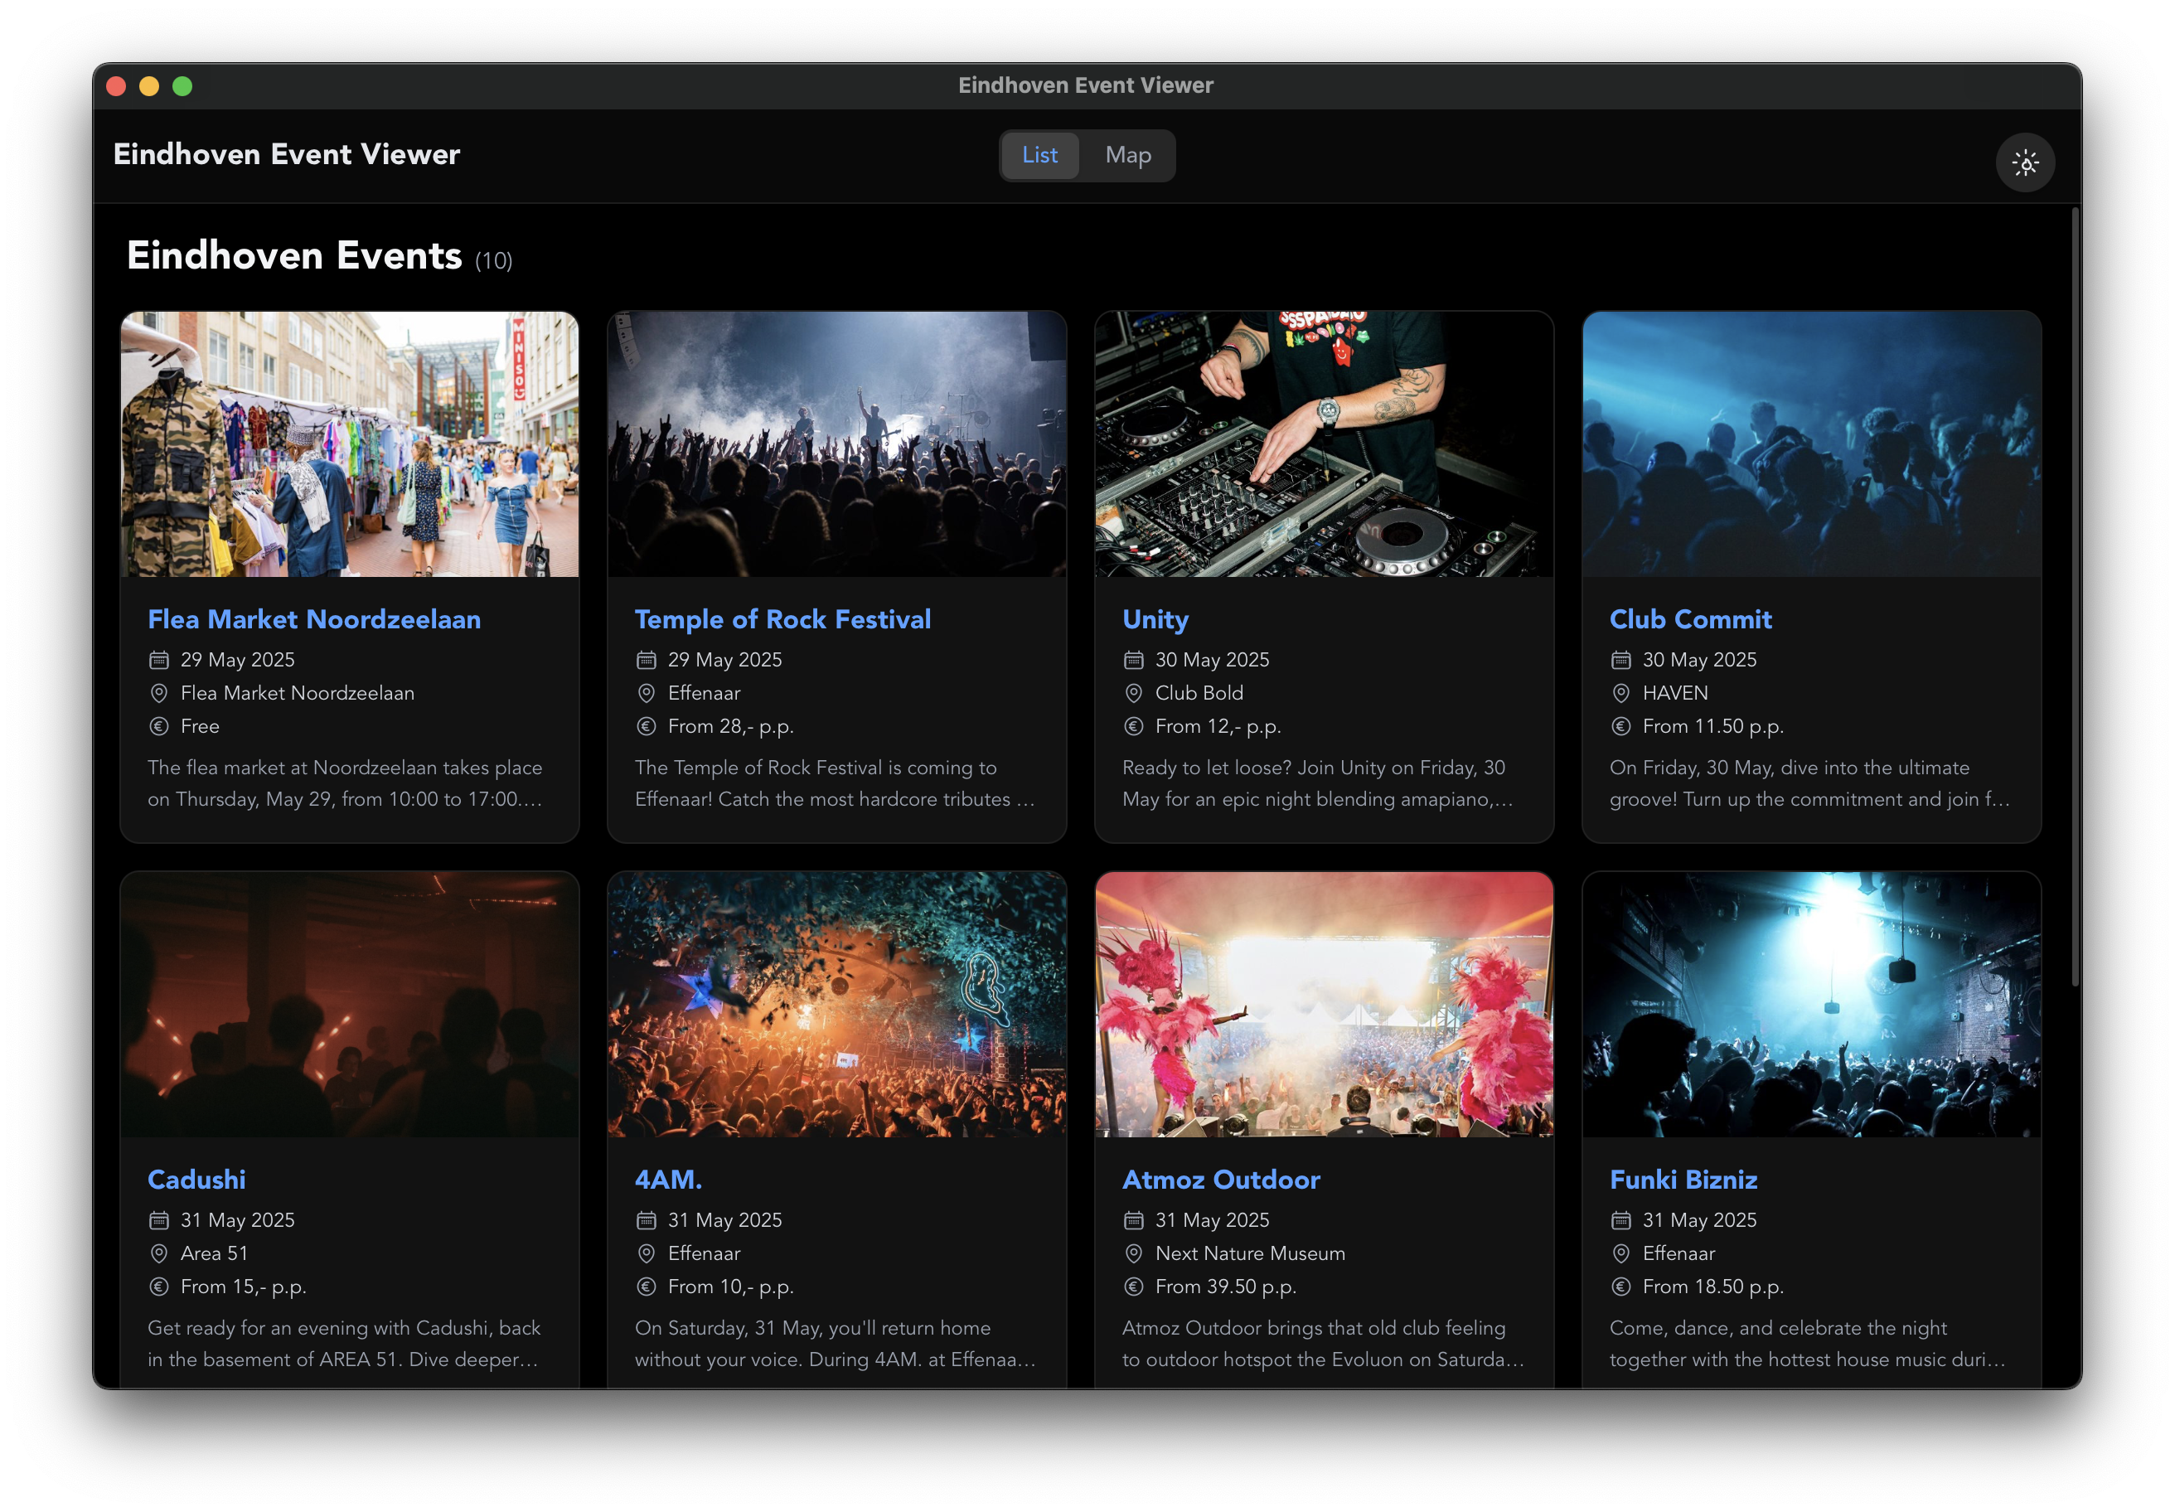Open the Funki Bizniz event title
Viewport: 2175px width, 1512px height.
(1683, 1180)
